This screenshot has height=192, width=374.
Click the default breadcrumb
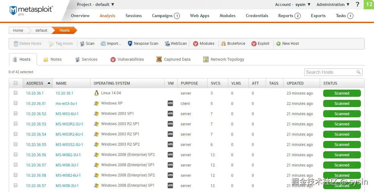point(41,30)
